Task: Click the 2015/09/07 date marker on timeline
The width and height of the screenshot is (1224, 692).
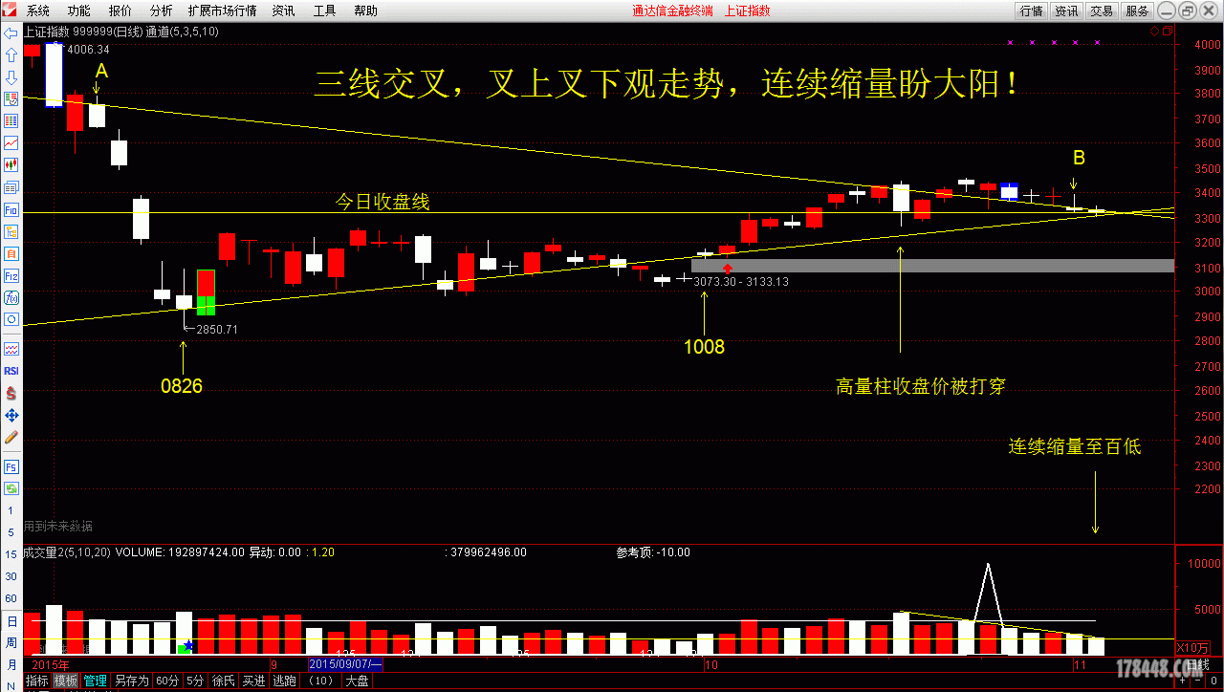Action: 345,663
